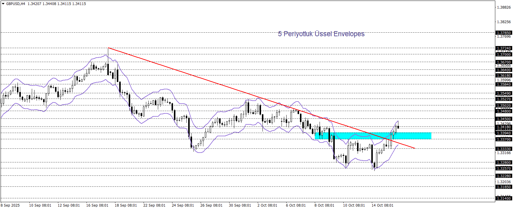Select the 1.36700 price level label

[x=504, y=62]
